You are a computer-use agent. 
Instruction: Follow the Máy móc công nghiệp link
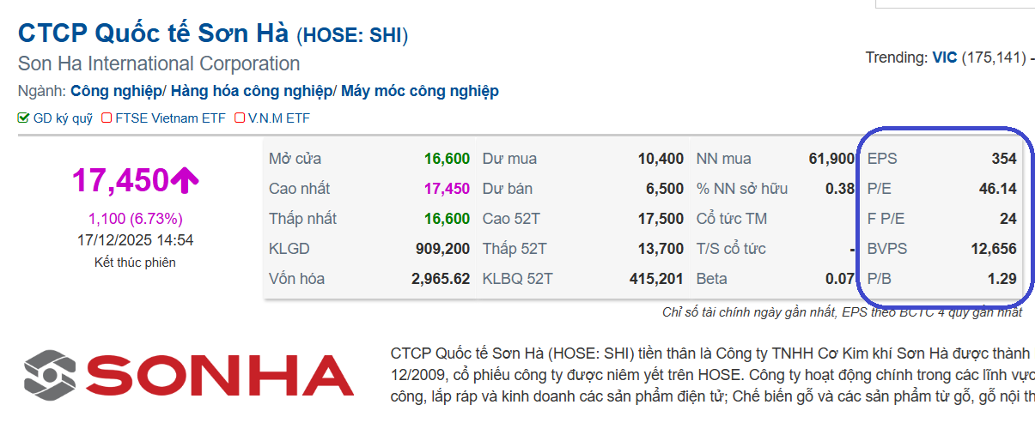[419, 91]
